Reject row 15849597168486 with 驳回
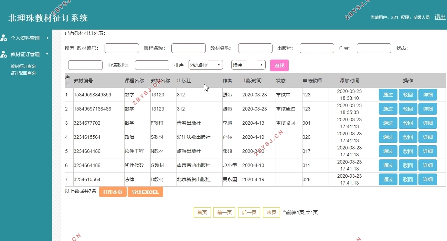The image size is (447, 241). (408, 109)
